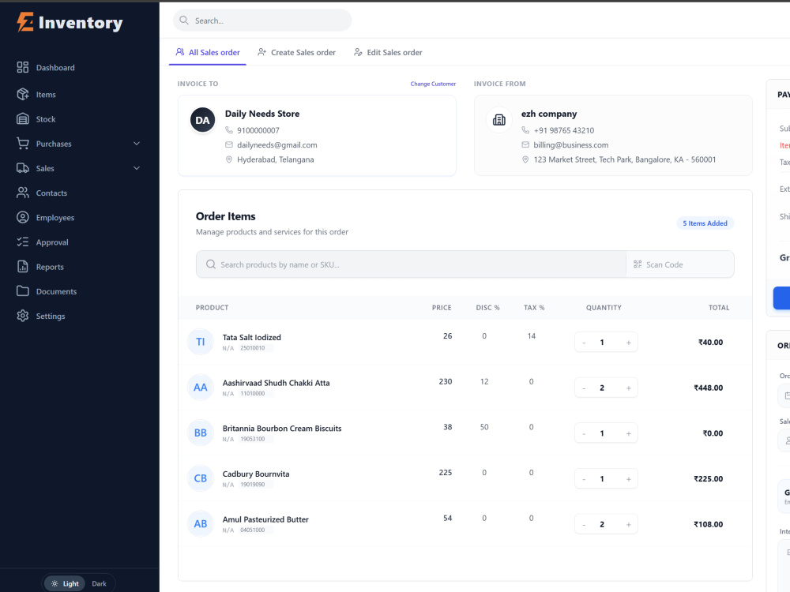This screenshot has height=592, width=790.
Task: Switch theme to Dark mode
Action: click(x=99, y=583)
